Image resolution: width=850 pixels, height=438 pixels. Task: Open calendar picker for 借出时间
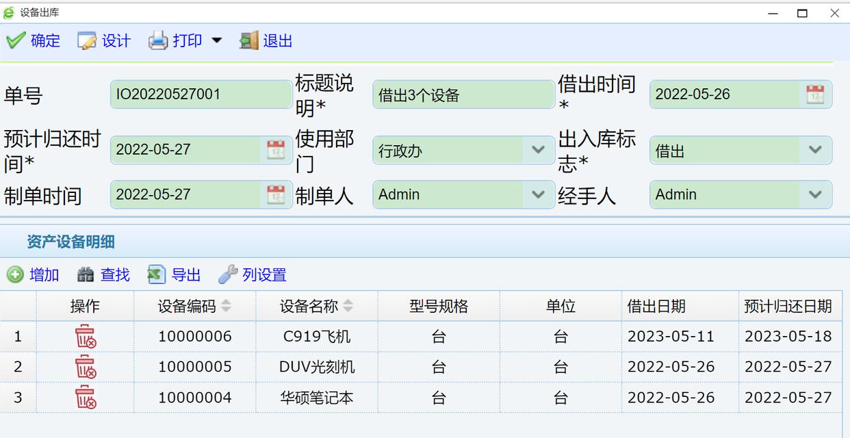(x=814, y=94)
